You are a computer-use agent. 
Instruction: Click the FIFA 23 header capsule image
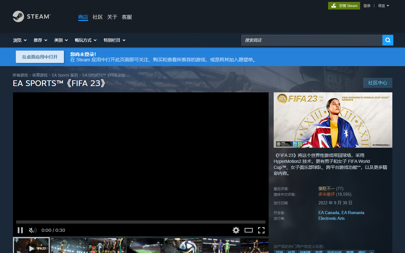[x=333, y=120]
